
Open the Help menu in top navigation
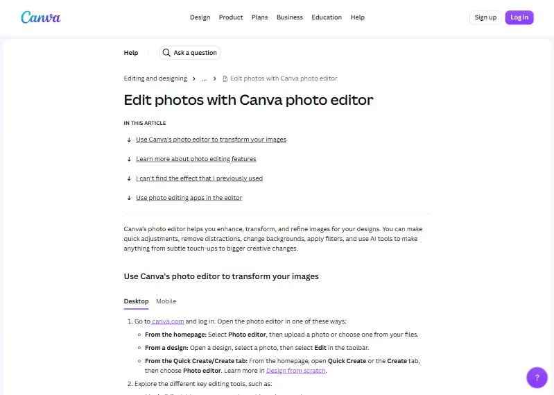358,17
